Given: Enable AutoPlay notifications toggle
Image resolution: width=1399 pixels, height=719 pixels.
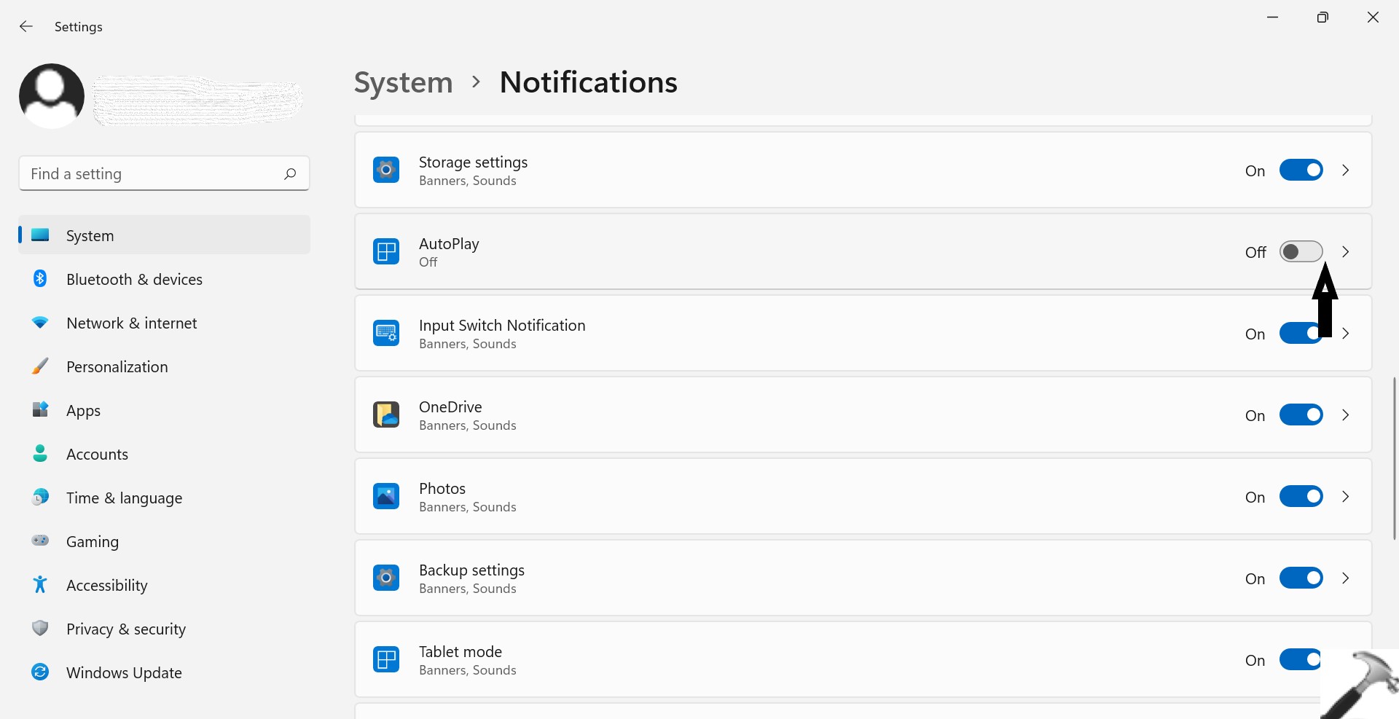Looking at the screenshot, I should pos(1301,252).
